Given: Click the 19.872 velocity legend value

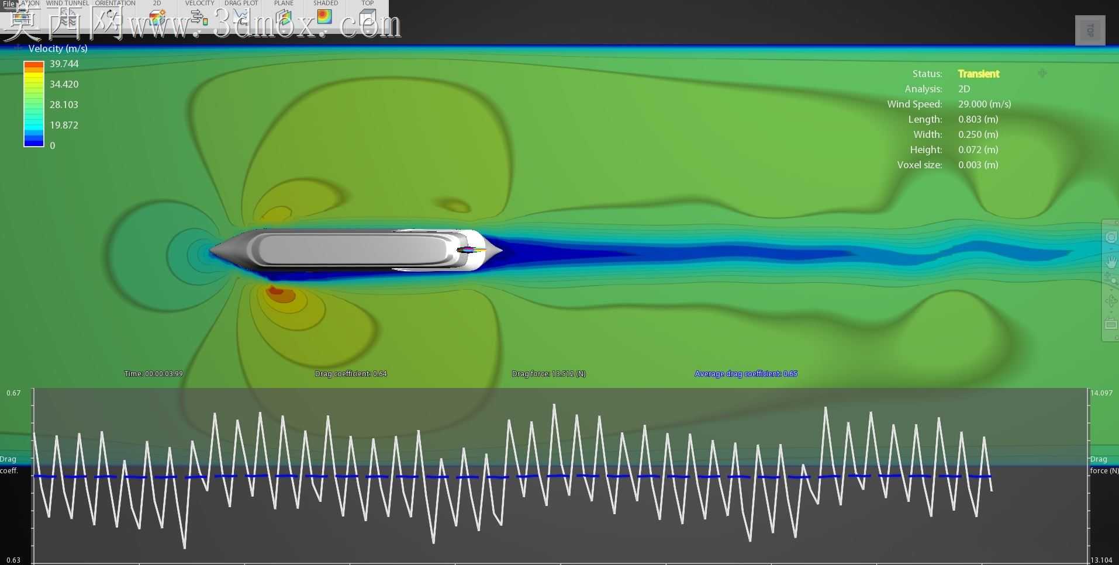Looking at the screenshot, I should tap(64, 125).
